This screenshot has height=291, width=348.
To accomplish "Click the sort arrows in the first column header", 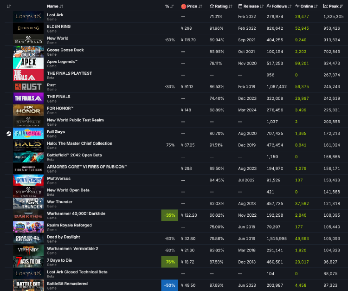I will pyautogui.click(x=9, y=6).
